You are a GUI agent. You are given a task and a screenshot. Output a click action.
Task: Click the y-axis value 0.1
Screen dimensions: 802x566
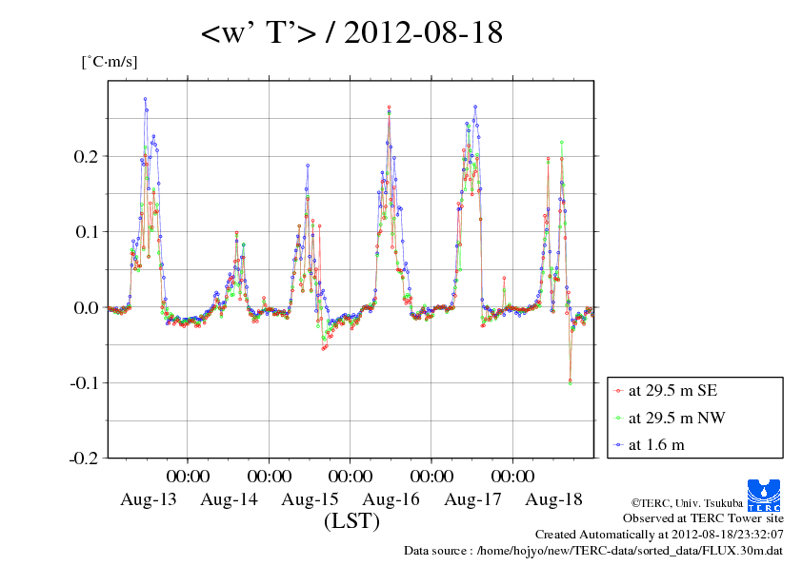coord(87,232)
